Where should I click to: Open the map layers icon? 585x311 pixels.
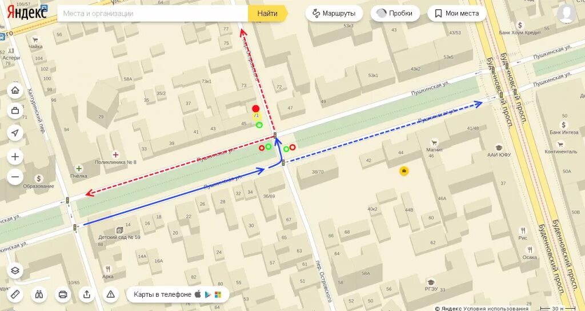(15, 270)
